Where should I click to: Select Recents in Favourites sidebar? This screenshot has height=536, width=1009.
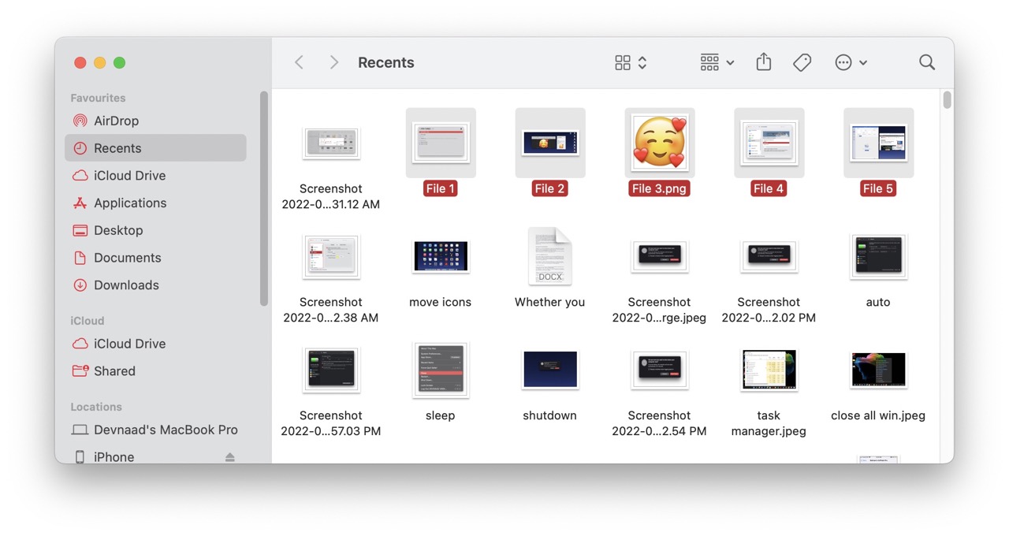(x=117, y=147)
